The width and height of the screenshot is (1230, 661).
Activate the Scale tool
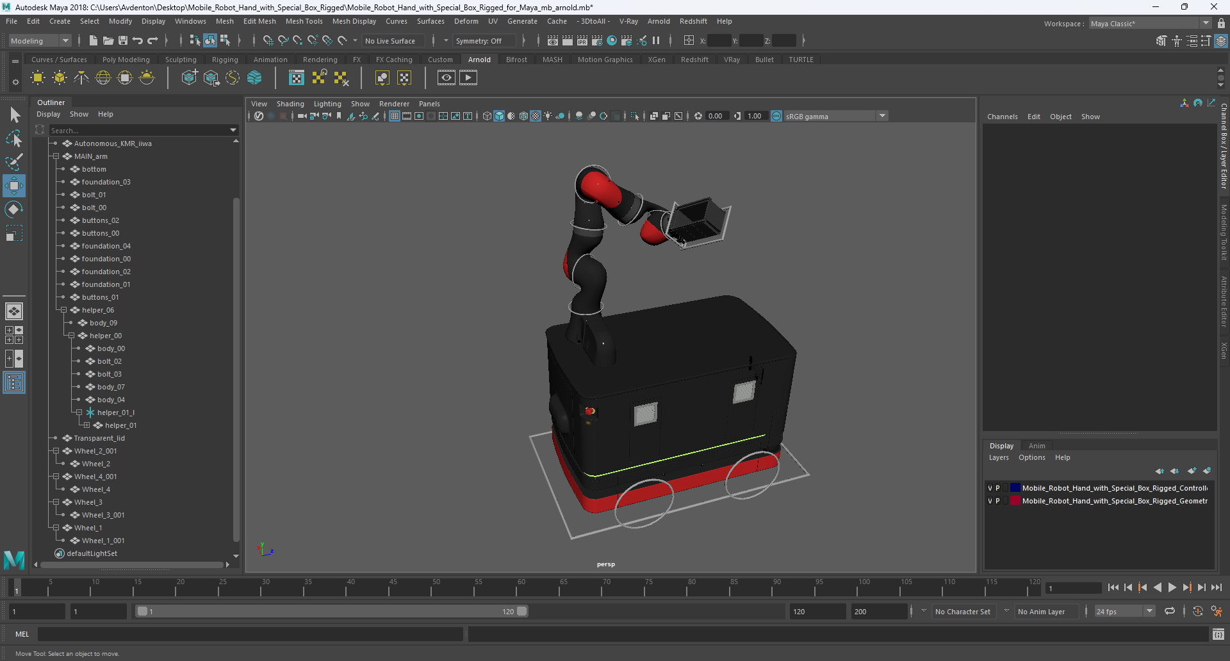13,233
